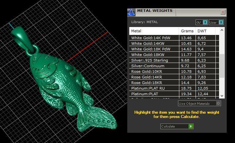This screenshot has width=235, height=143.
Task: Click the 7,57 DWT value
Action: (202, 55)
